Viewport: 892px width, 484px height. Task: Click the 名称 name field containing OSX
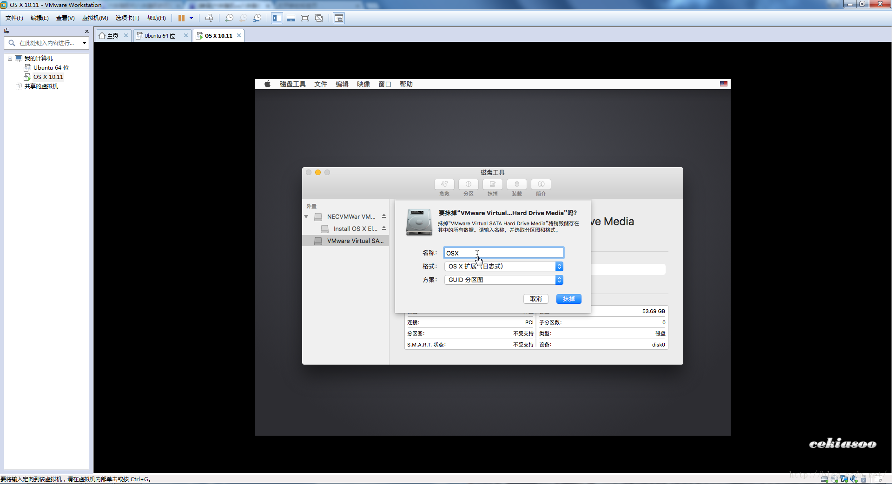click(503, 253)
